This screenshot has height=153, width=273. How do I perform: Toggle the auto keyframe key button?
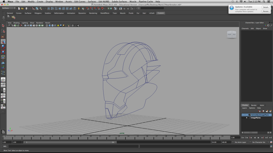click(268, 142)
